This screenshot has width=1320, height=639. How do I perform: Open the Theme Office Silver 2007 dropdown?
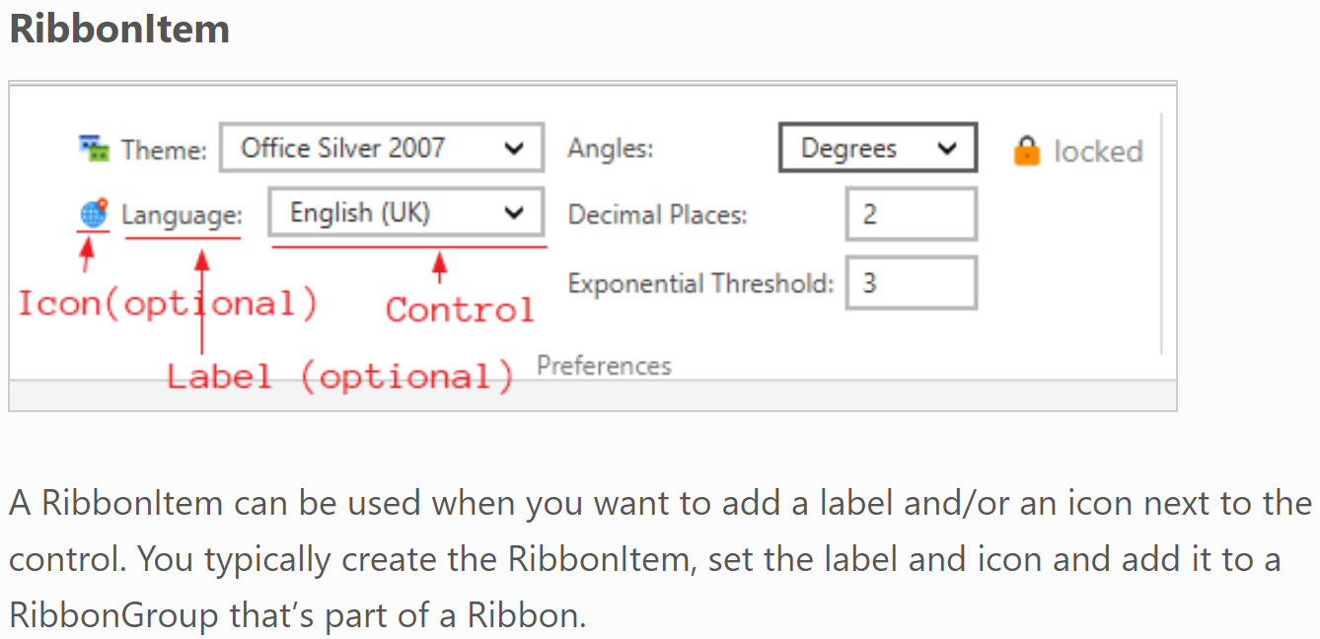click(x=381, y=149)
